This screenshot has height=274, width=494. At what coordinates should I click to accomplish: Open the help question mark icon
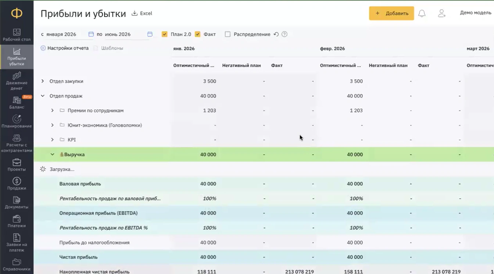pos(284,34)
